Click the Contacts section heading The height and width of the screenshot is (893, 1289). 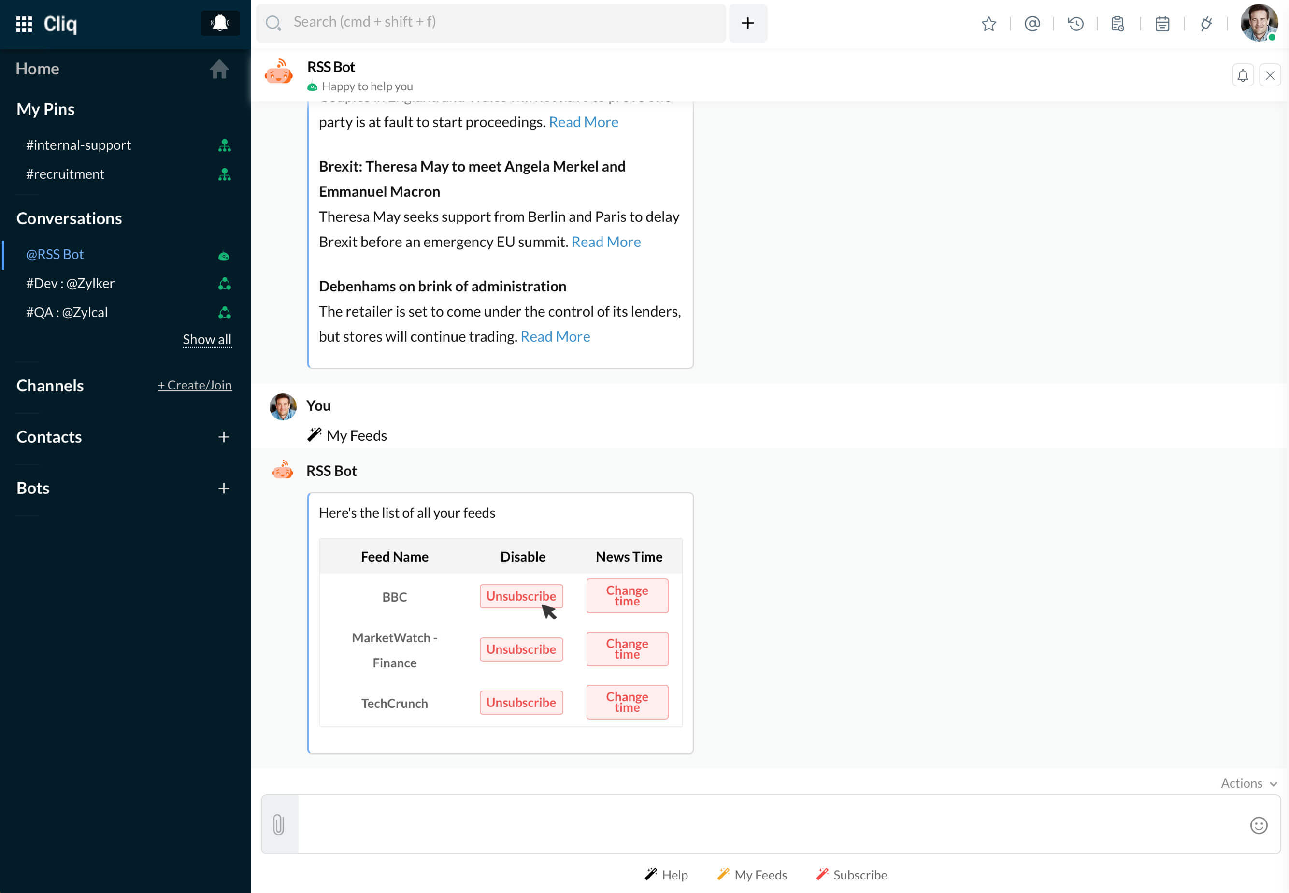tap(49, 437)
